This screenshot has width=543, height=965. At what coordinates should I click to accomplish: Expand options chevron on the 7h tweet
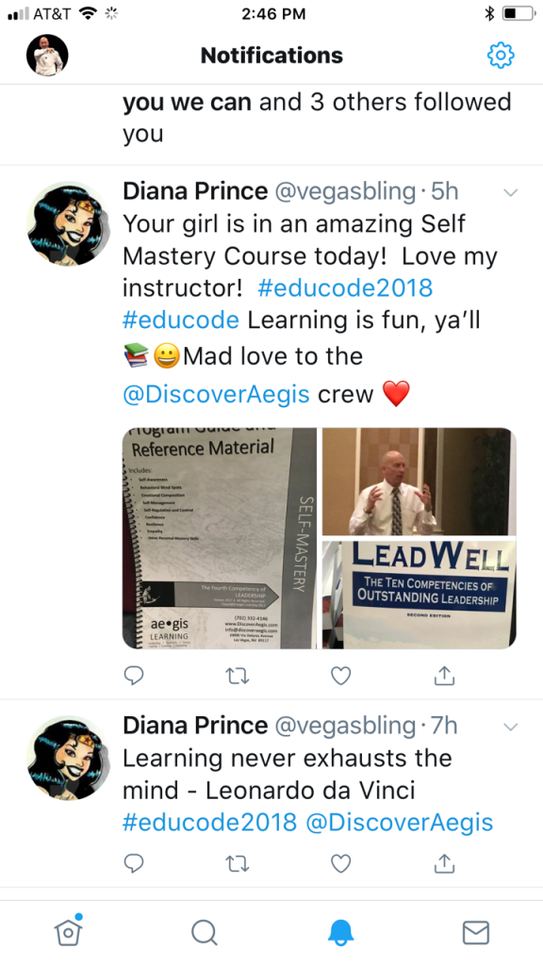[510, 727]
